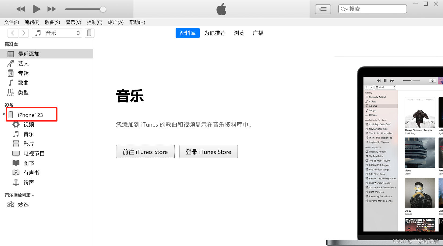Screen dimensions: 443x246
Task: Switch to the 资料库 tab
Action: [188, 33]
